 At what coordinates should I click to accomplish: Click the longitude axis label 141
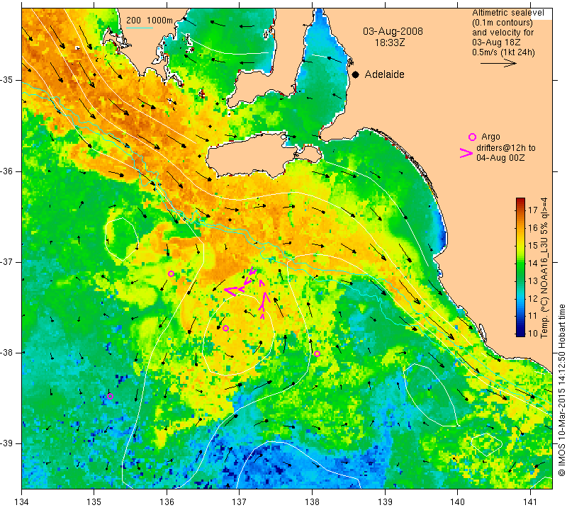(530, 502)
